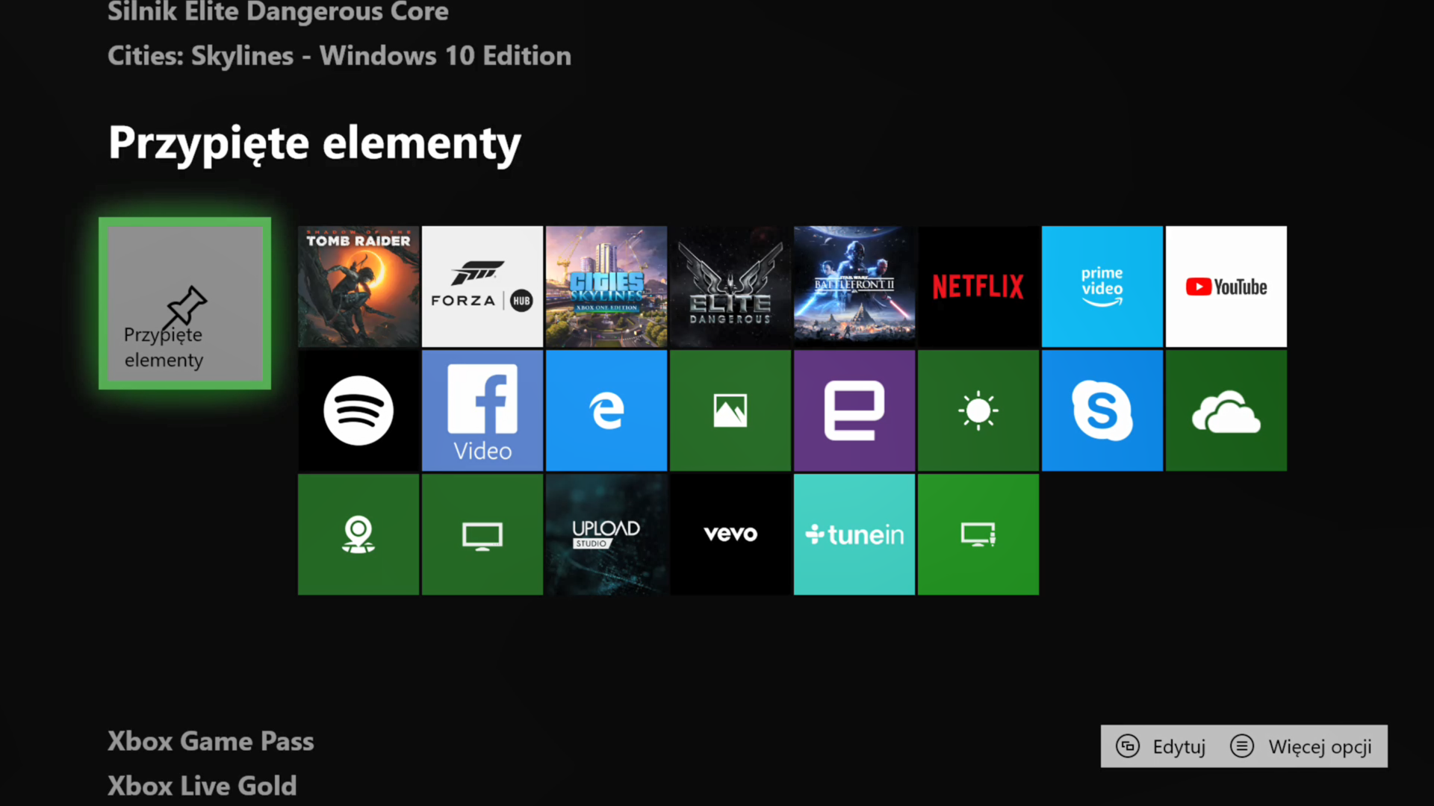Launch Cities Skylines Xbox One Edition tile
Screen dimensions: 1434x806
pyautogui.click(x=606, y=287)
